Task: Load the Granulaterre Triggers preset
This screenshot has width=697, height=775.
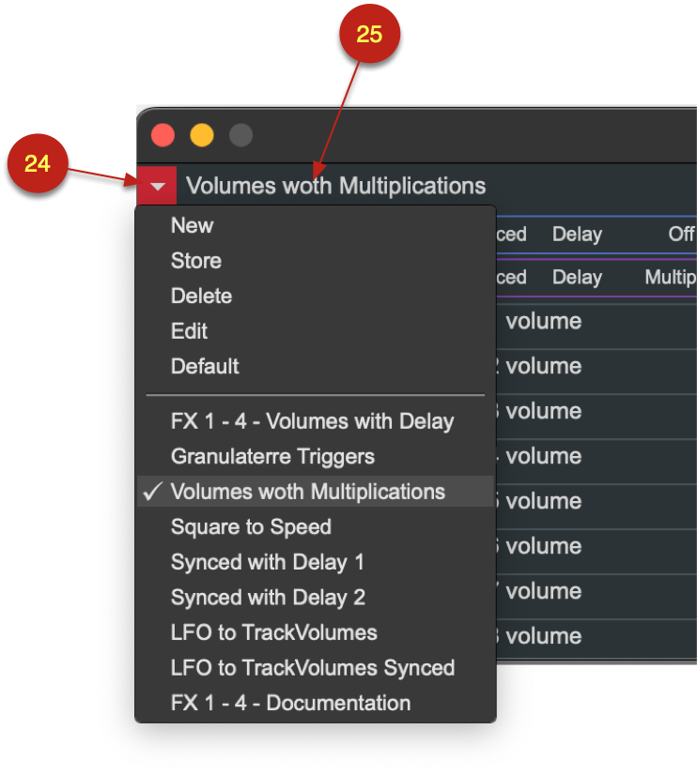Action: click(272, 456)
